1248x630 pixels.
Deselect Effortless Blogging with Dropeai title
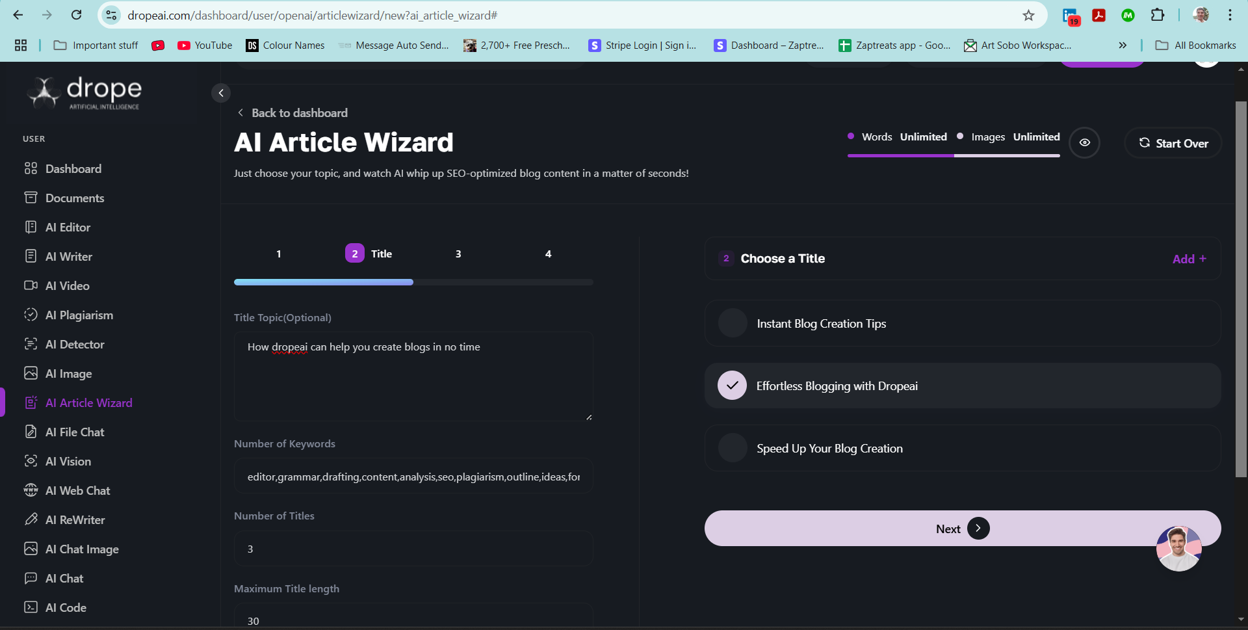963,386
